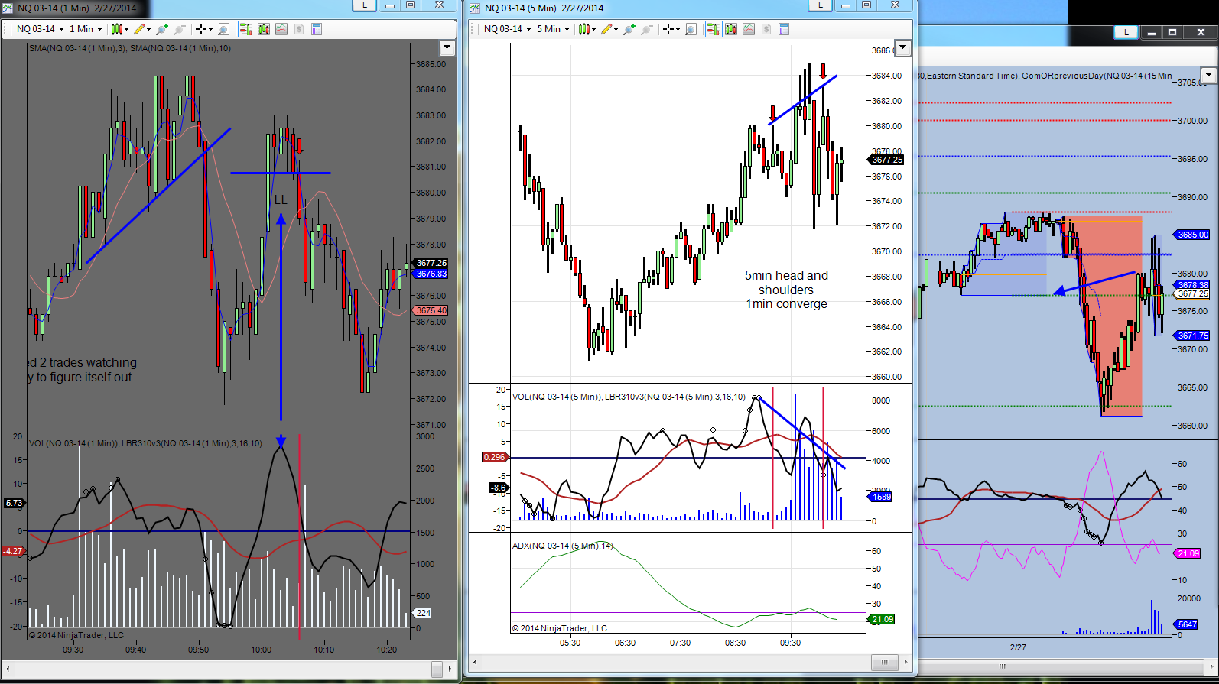This screenshot has height=684, width=1219.
Task: Toggle L link button on 5 Min window
Action: coord(821,5)
